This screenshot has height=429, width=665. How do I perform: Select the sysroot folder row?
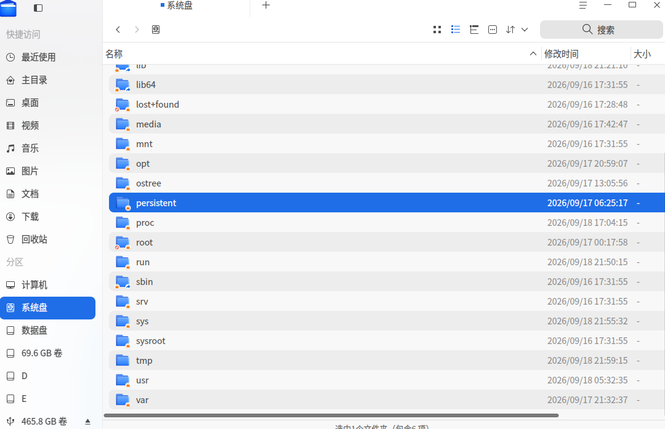387,341
